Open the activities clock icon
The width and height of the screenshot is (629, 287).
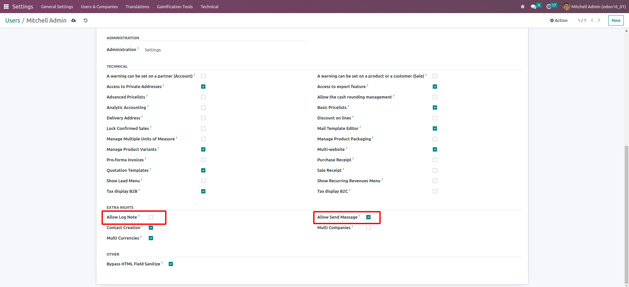549,7
